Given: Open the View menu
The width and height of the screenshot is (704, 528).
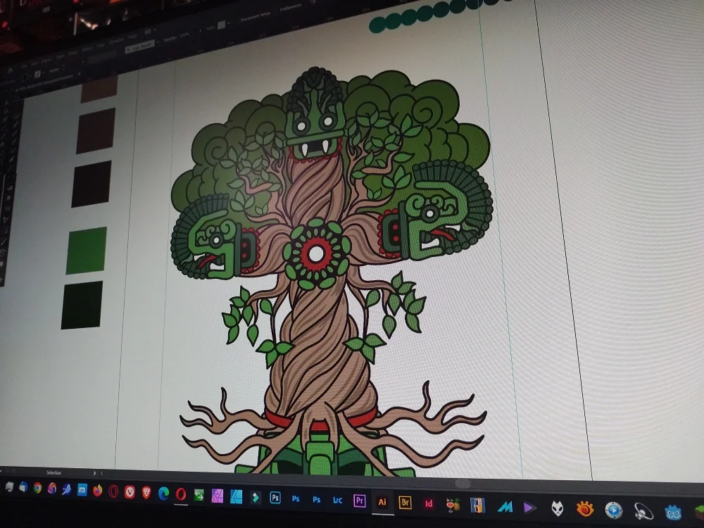Looking at the screenshot, I should [x=101, y=45].
